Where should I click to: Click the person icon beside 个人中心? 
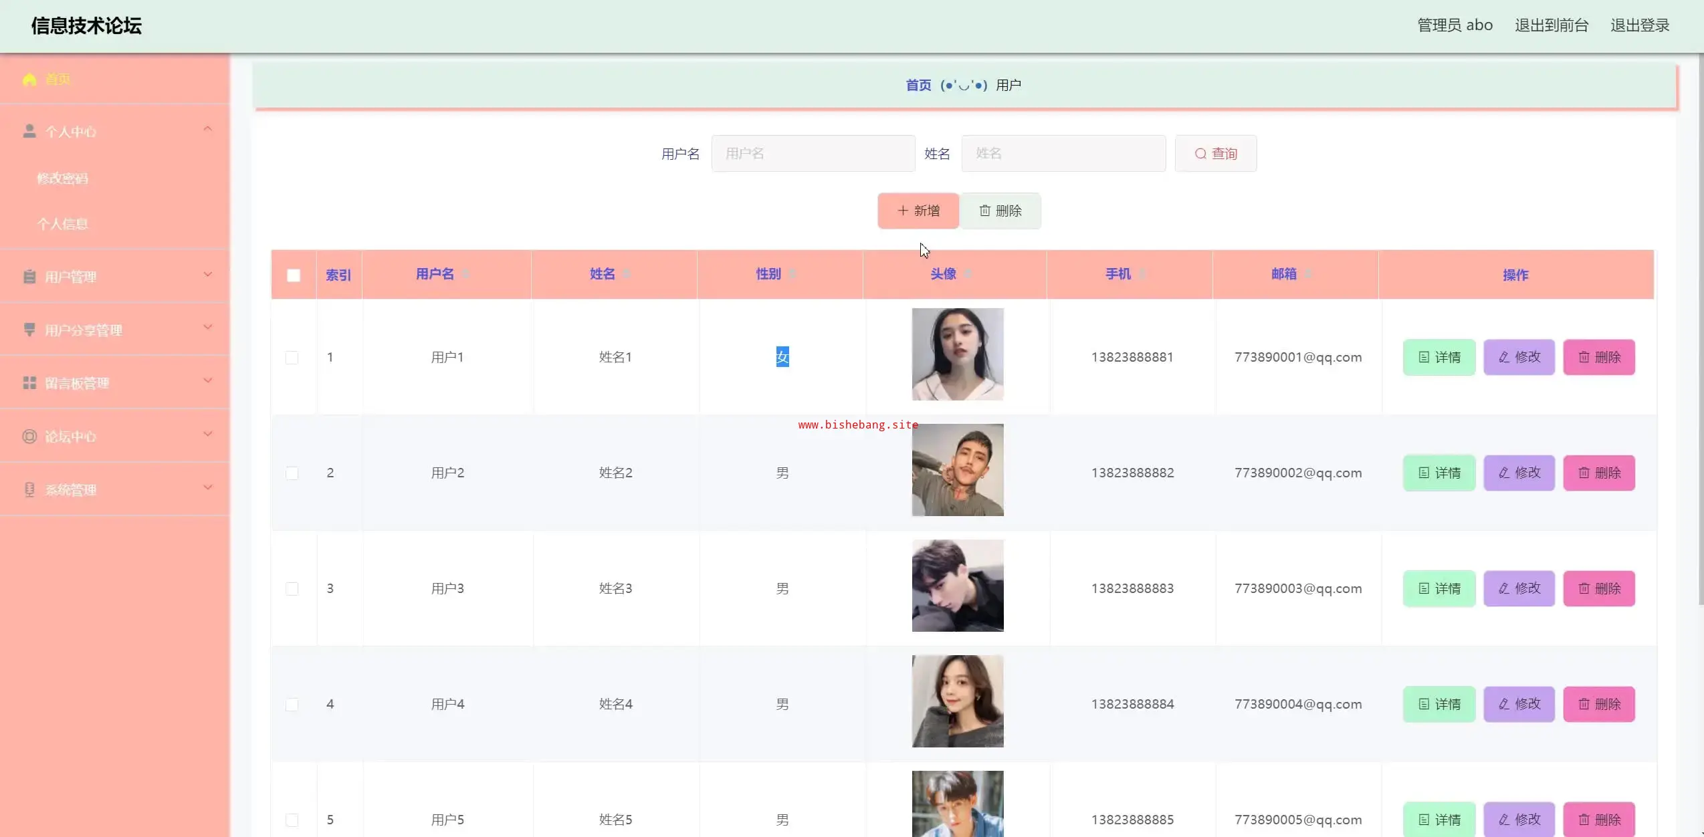[x=29, y=131]
